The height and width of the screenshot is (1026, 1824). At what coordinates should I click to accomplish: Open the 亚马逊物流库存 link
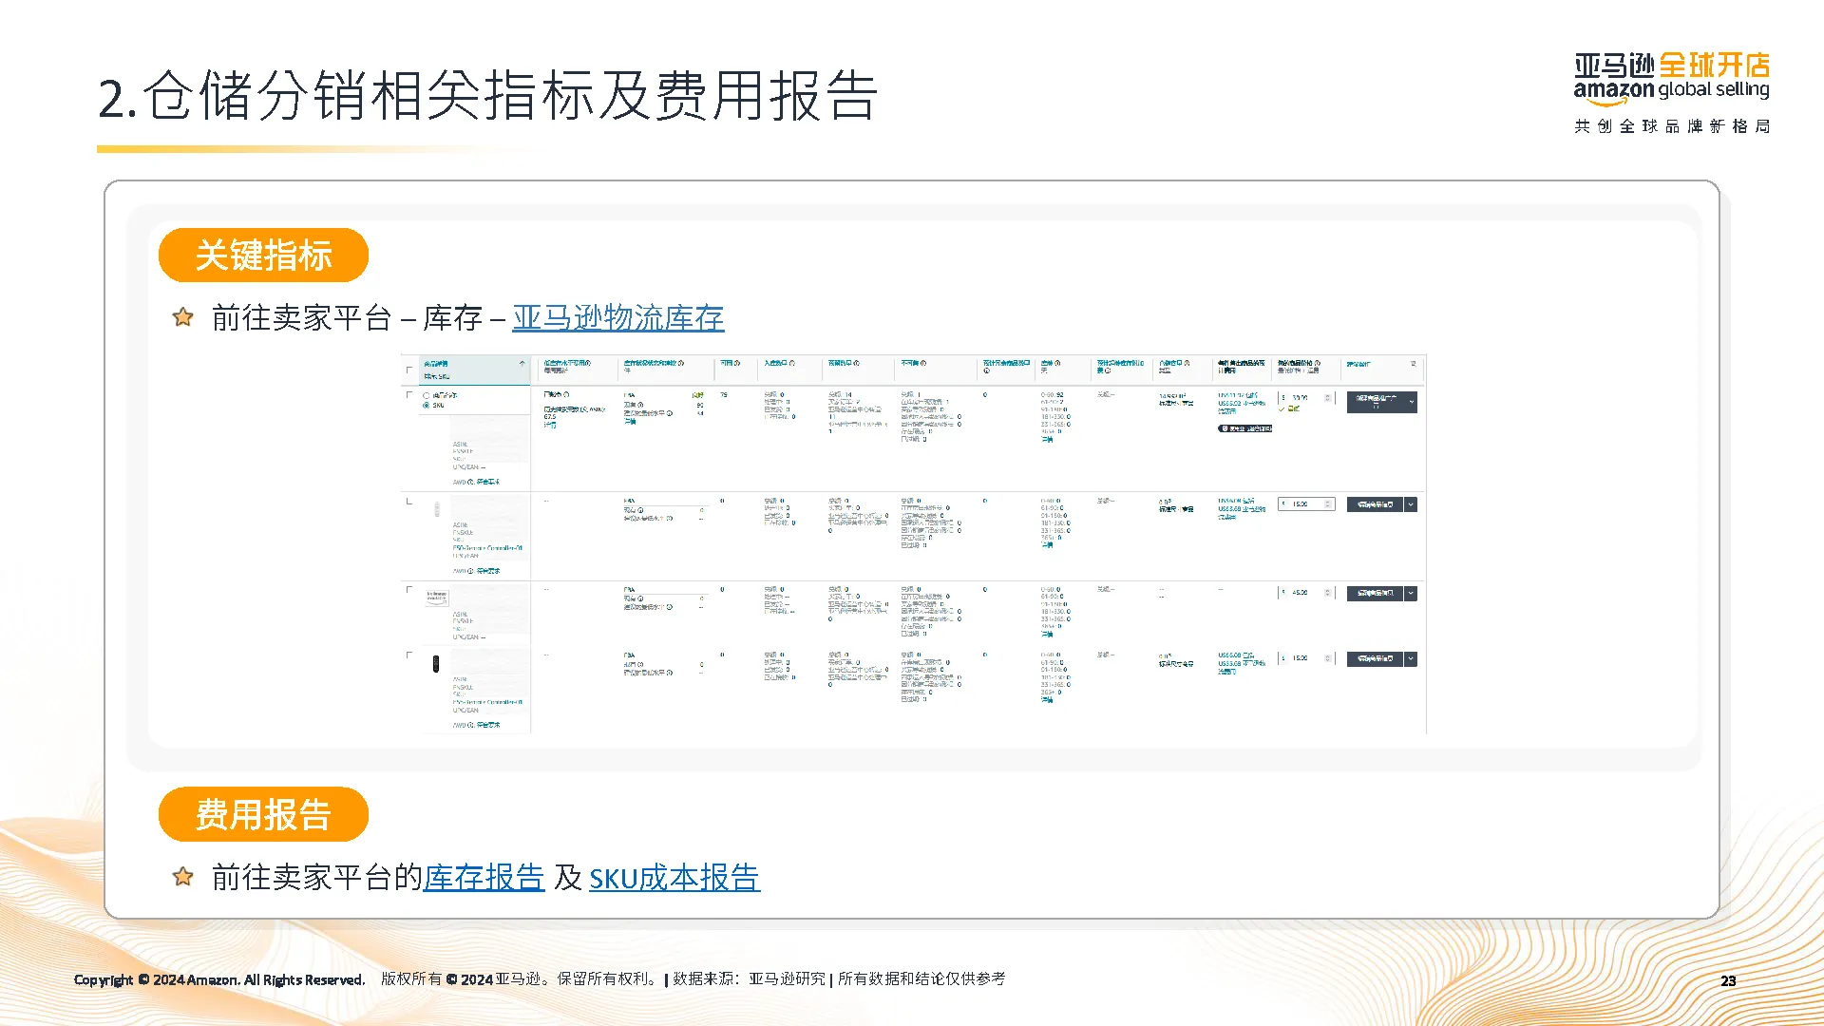click(x=617, y=317)
